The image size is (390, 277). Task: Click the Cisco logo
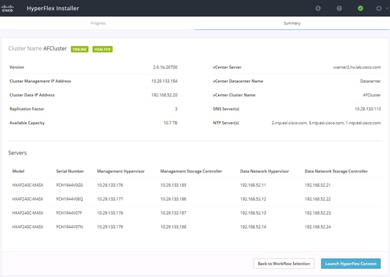(8, 8)
